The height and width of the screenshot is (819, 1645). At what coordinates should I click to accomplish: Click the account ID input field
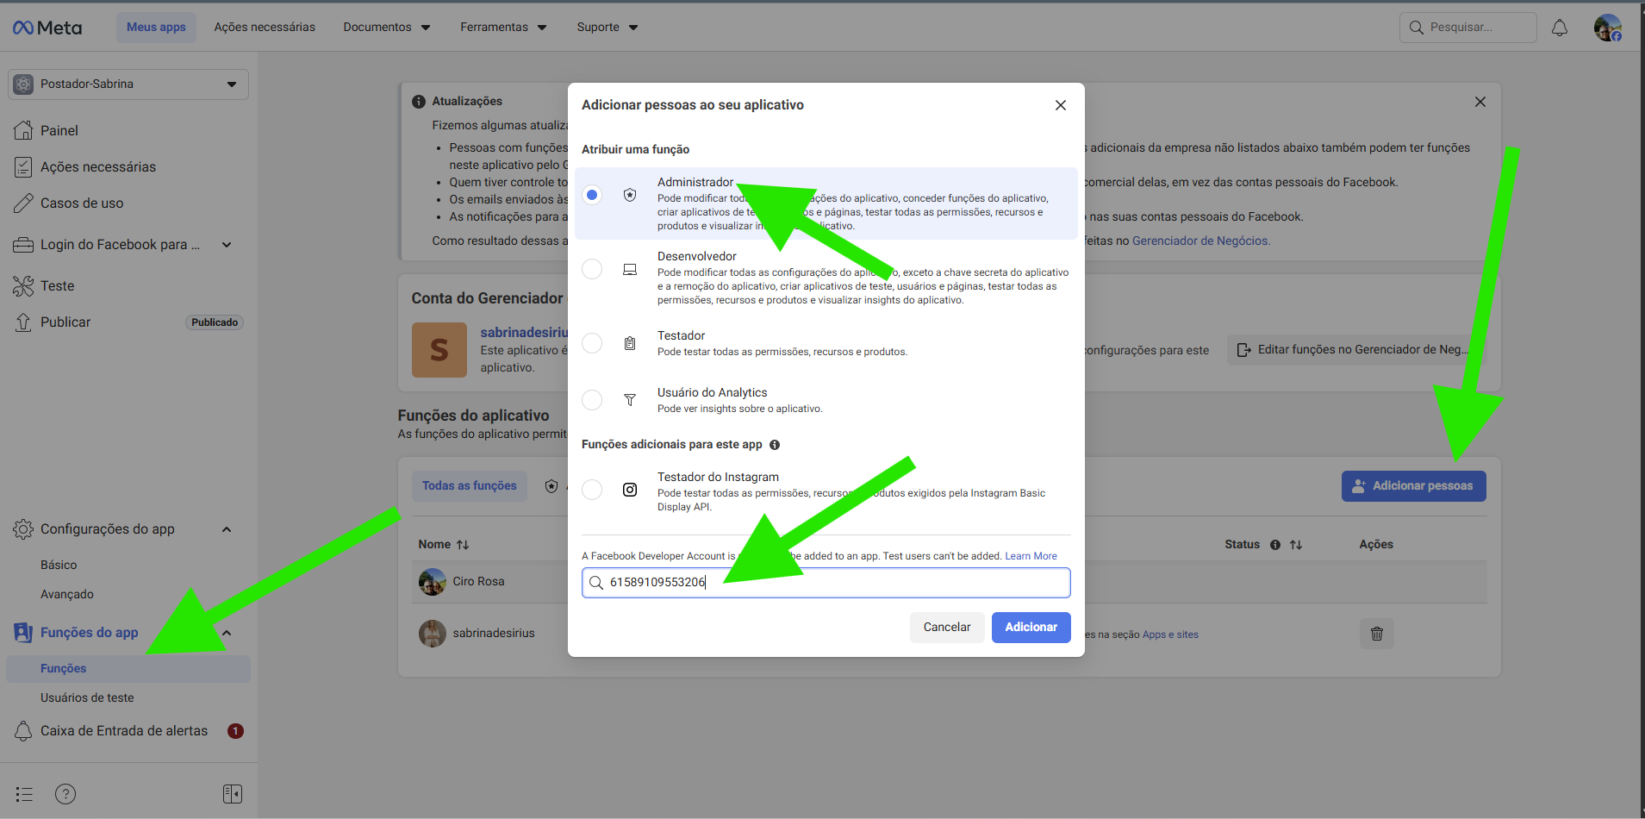826,583
